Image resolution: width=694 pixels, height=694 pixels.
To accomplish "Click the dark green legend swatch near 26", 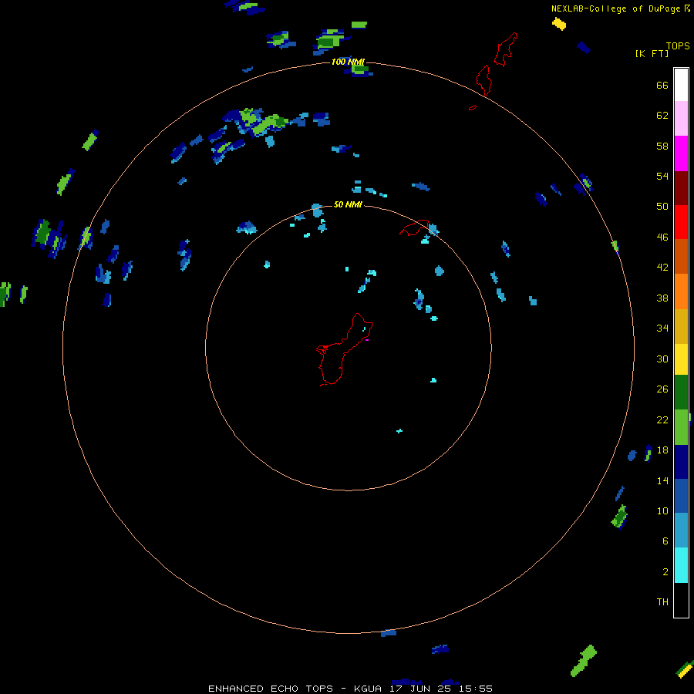I will click(681, 392).
